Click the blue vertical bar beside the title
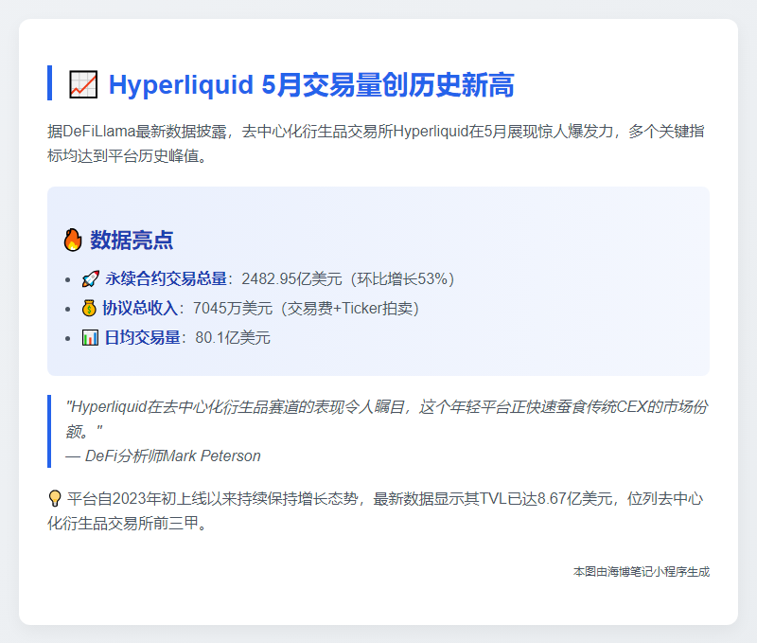 click(48, 83)
